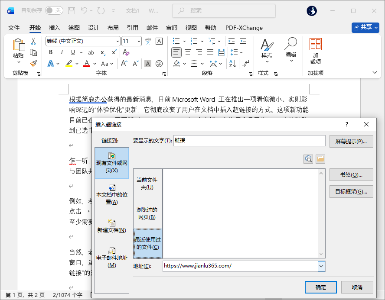Screen dimensions: 385x300
Task: Select the Format Painter tool
Action: click(33, 63)
